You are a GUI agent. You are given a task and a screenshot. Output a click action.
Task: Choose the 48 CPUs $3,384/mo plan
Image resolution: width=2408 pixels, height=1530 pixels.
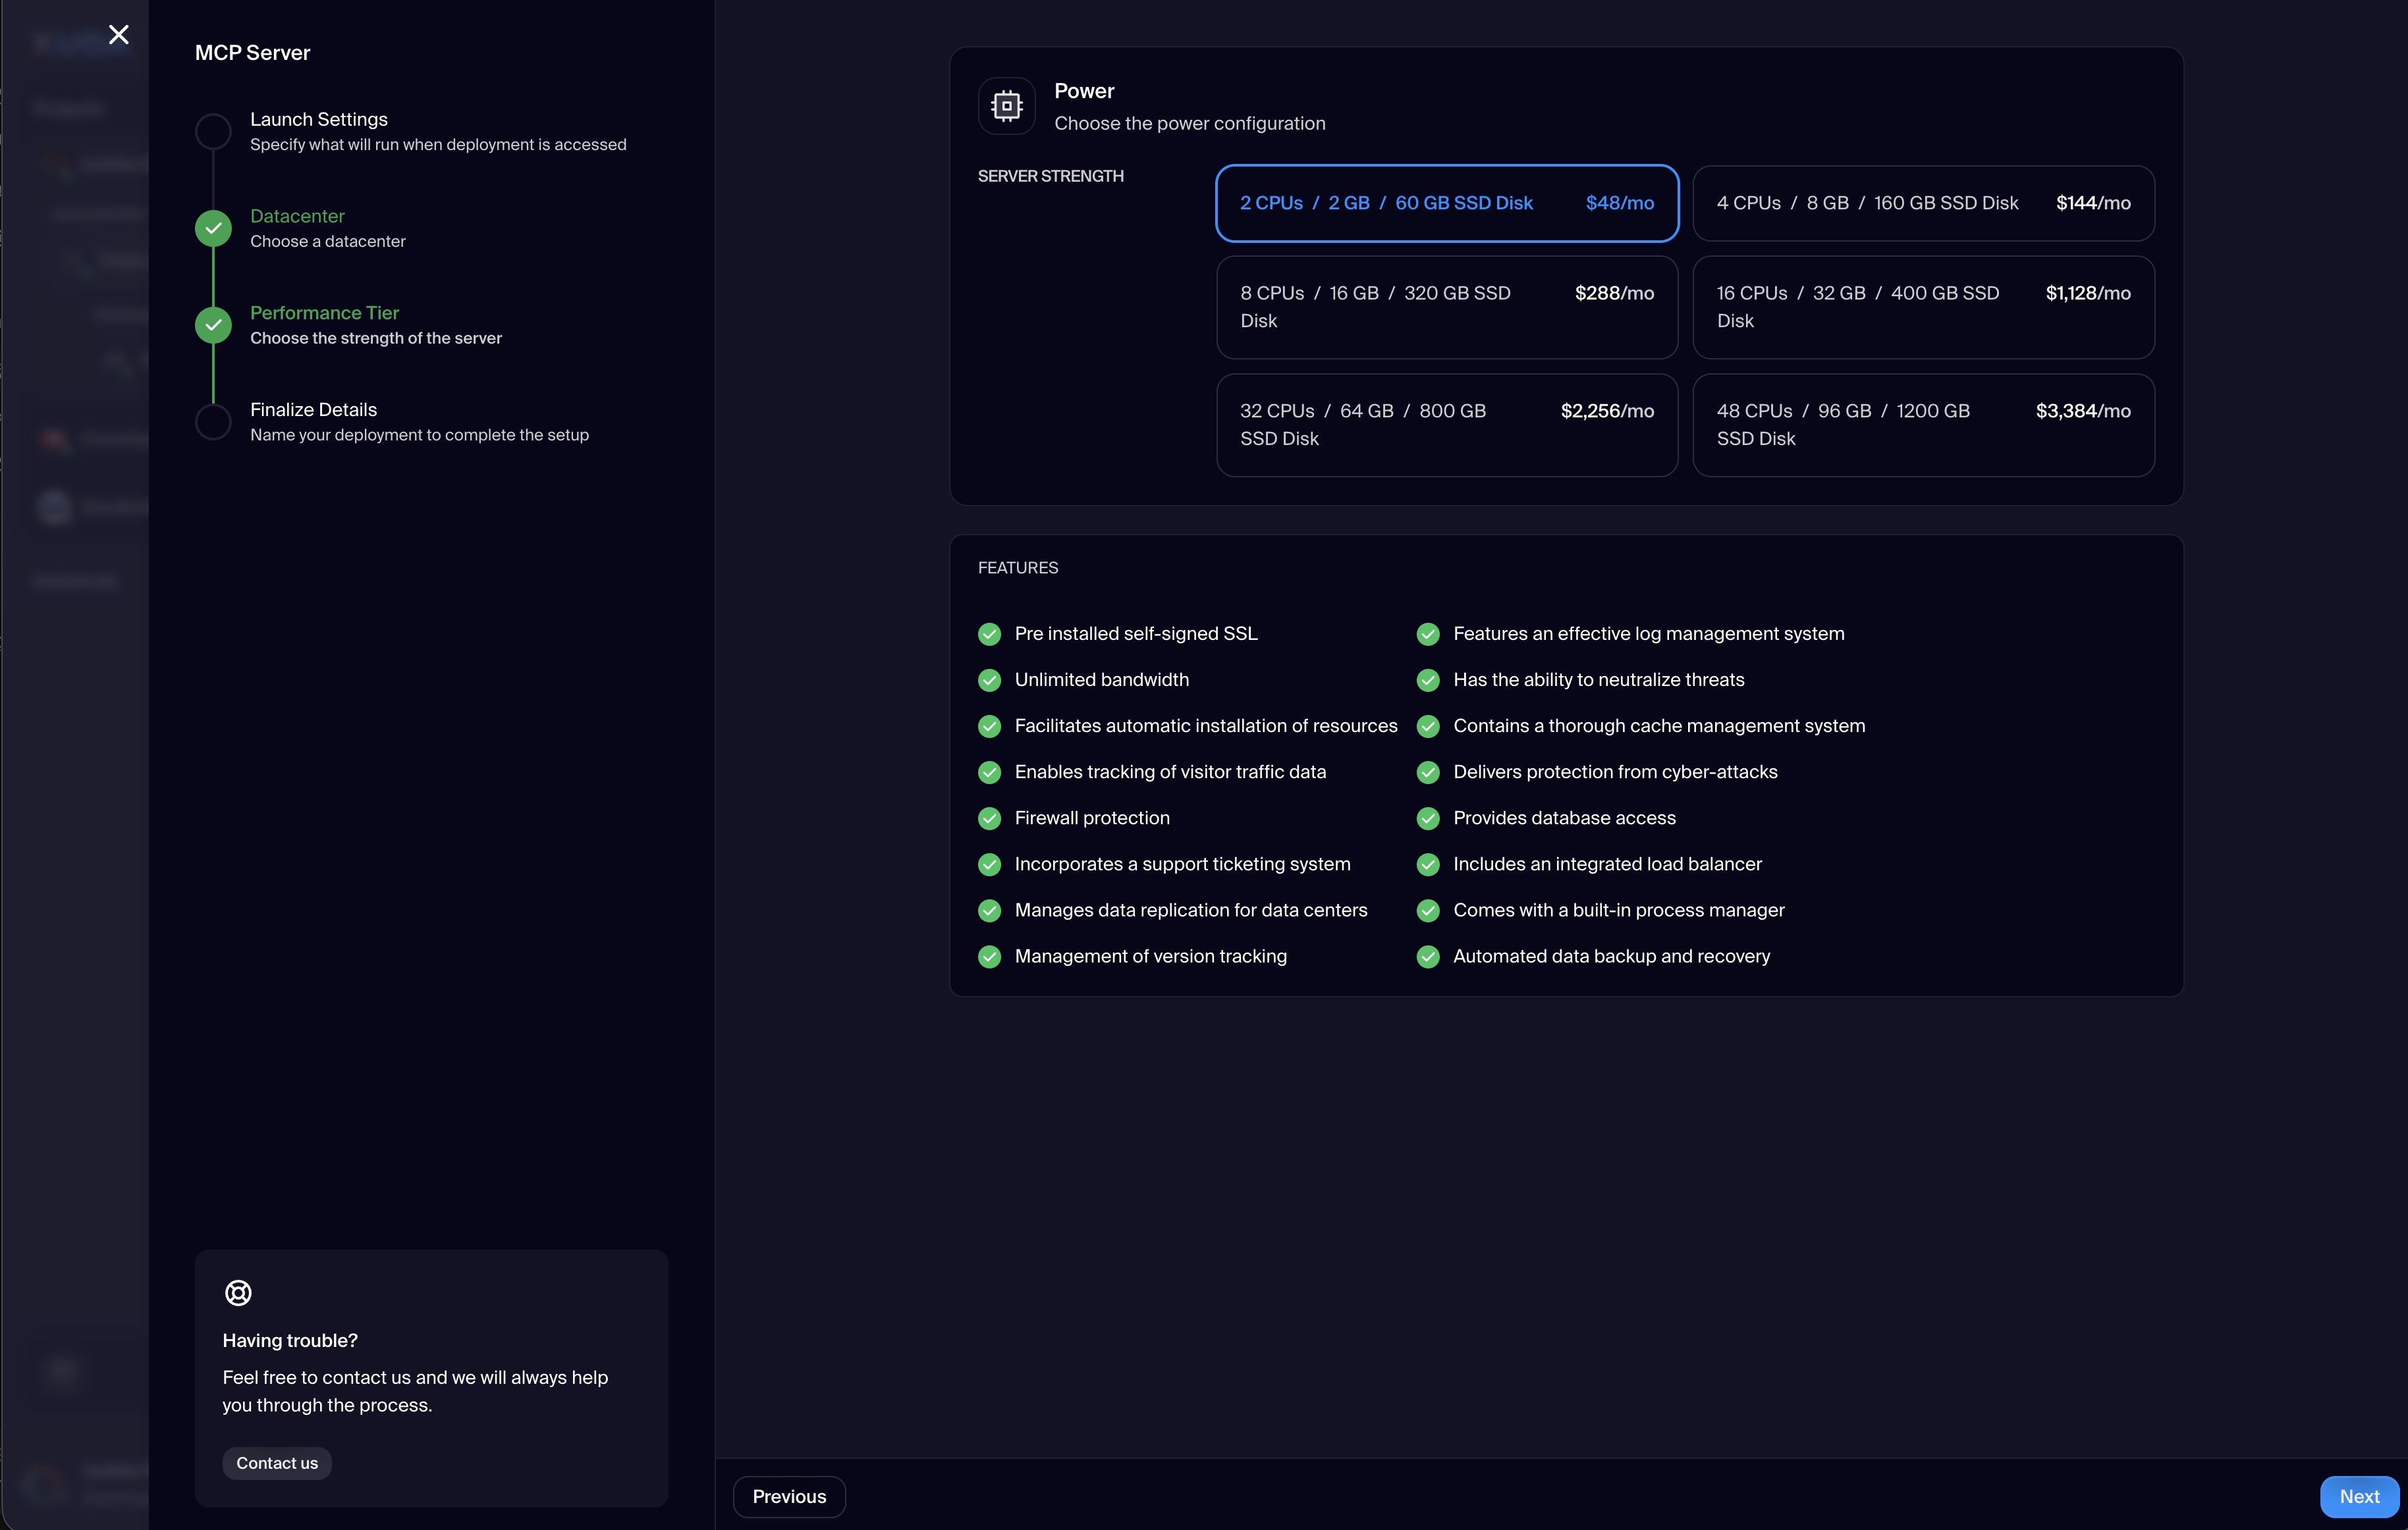pyautogui.click(x=1922, y=425)
